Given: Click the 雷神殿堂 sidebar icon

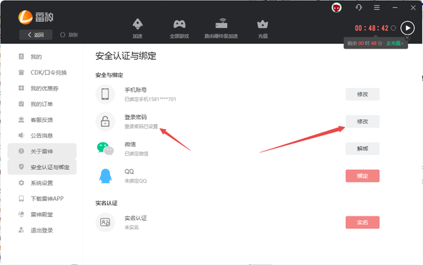Looking at the screenshot, I should coord(21,214).
